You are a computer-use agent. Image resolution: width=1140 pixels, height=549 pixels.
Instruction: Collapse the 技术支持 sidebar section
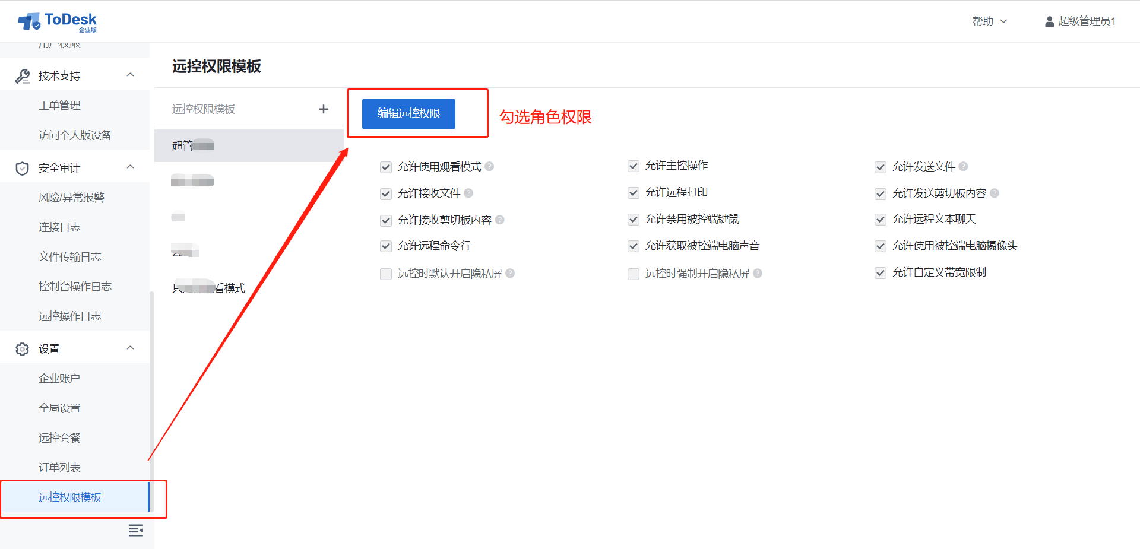[x=131, y=75]
